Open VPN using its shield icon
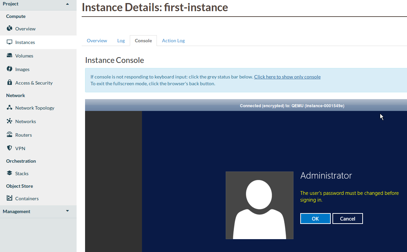Viewport: 407px width, 252px height. pyautogui.click(x=9, y=148)
